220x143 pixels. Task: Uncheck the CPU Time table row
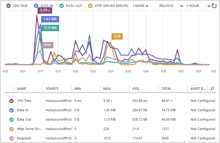coord(12,101)
